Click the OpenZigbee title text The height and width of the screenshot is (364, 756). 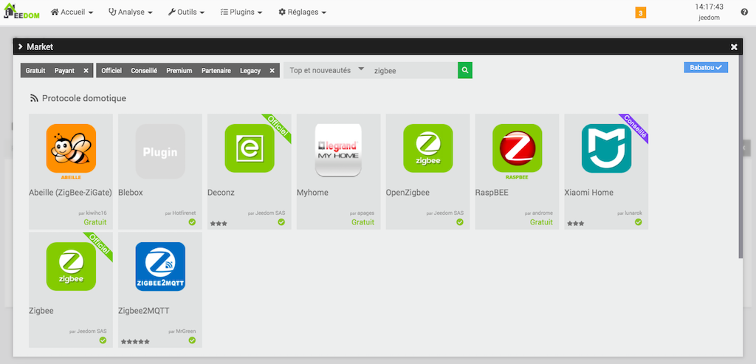[x=408, y=193]
